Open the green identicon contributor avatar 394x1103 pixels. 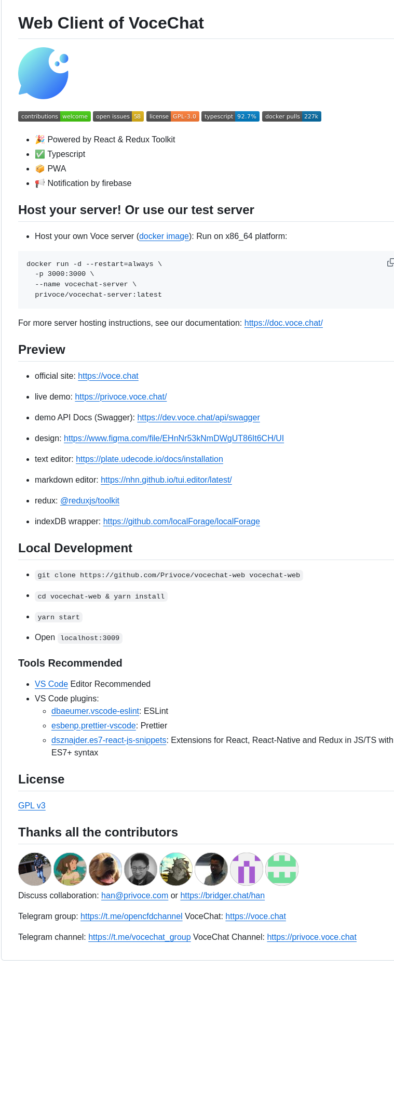coord(282,869)
